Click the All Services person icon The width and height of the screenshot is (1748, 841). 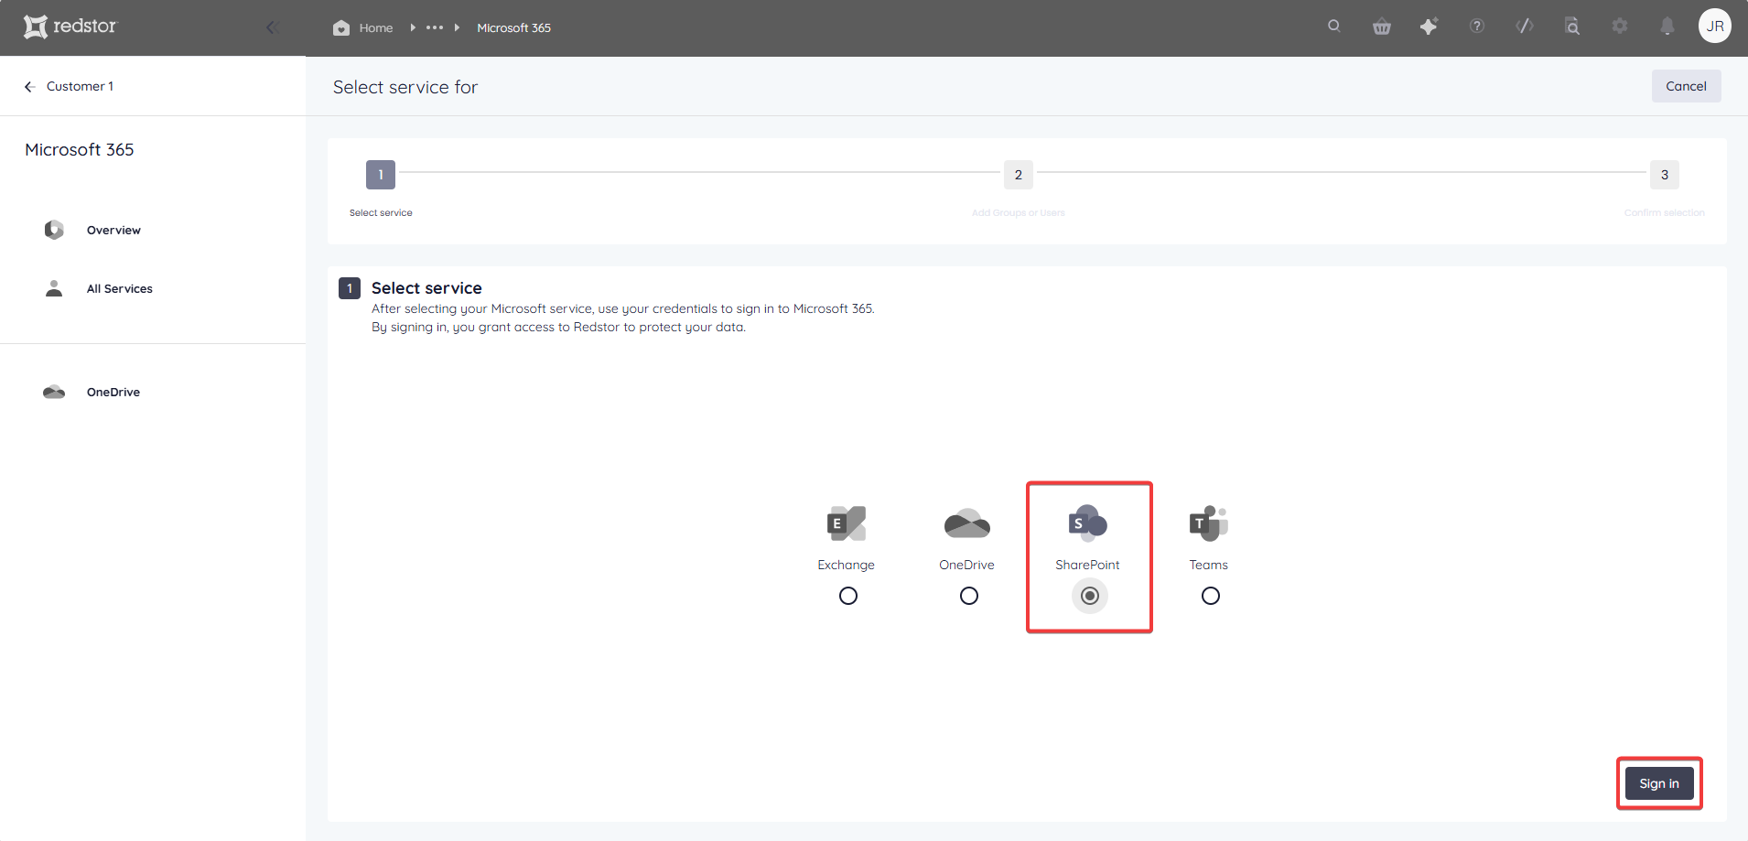[54, 288]
